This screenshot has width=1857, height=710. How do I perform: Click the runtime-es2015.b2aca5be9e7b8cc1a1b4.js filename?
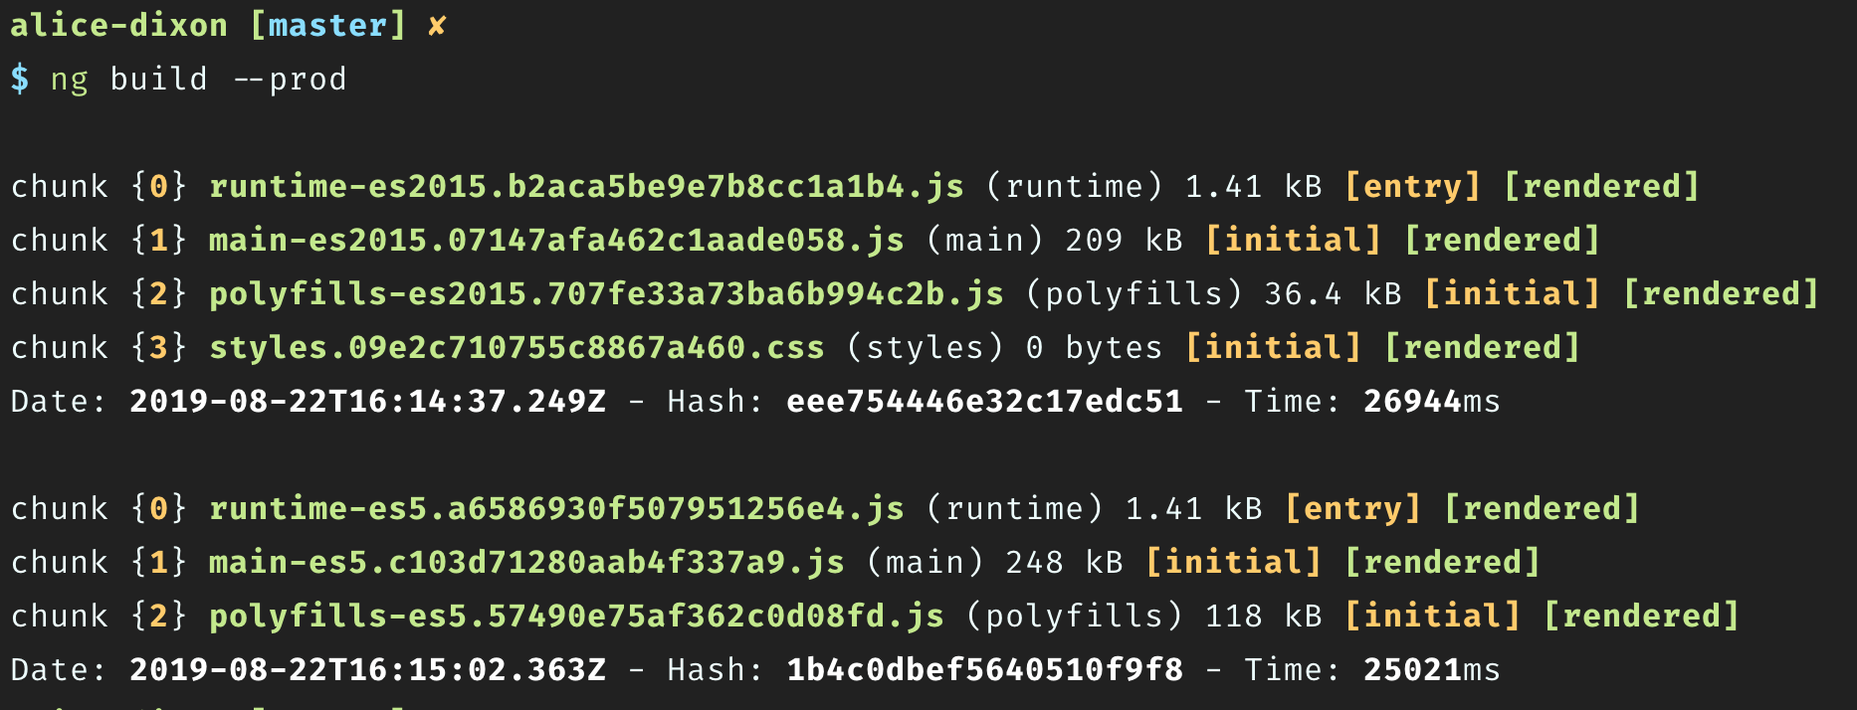586,187
